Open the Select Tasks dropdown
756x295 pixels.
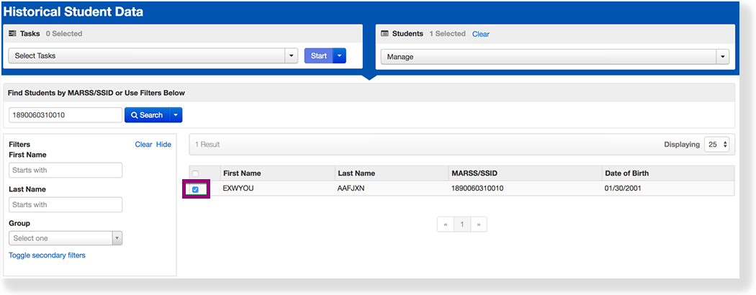point(152,56)
